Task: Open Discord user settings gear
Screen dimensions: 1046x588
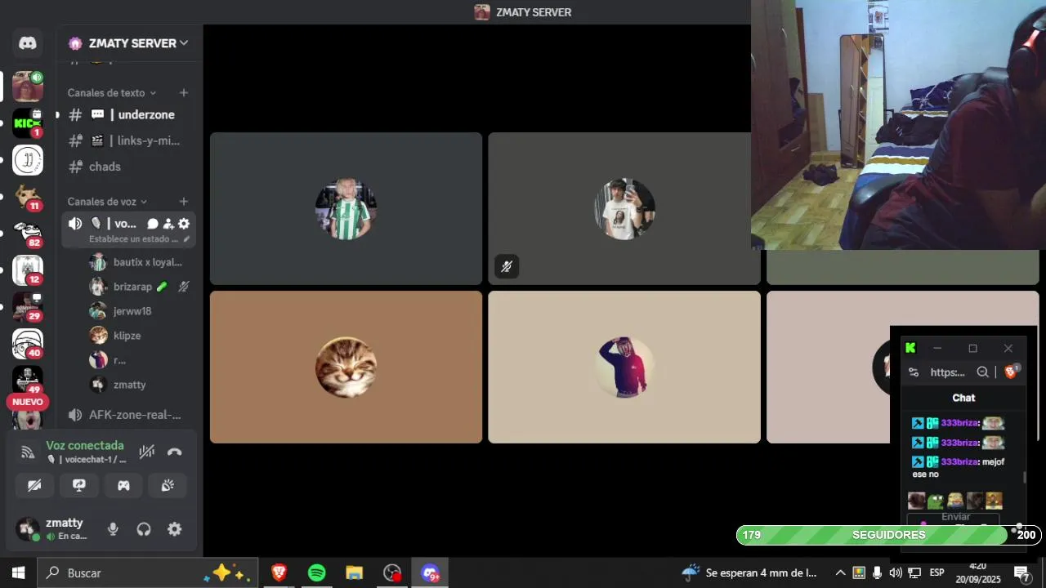Action: (x=175, y=529)
